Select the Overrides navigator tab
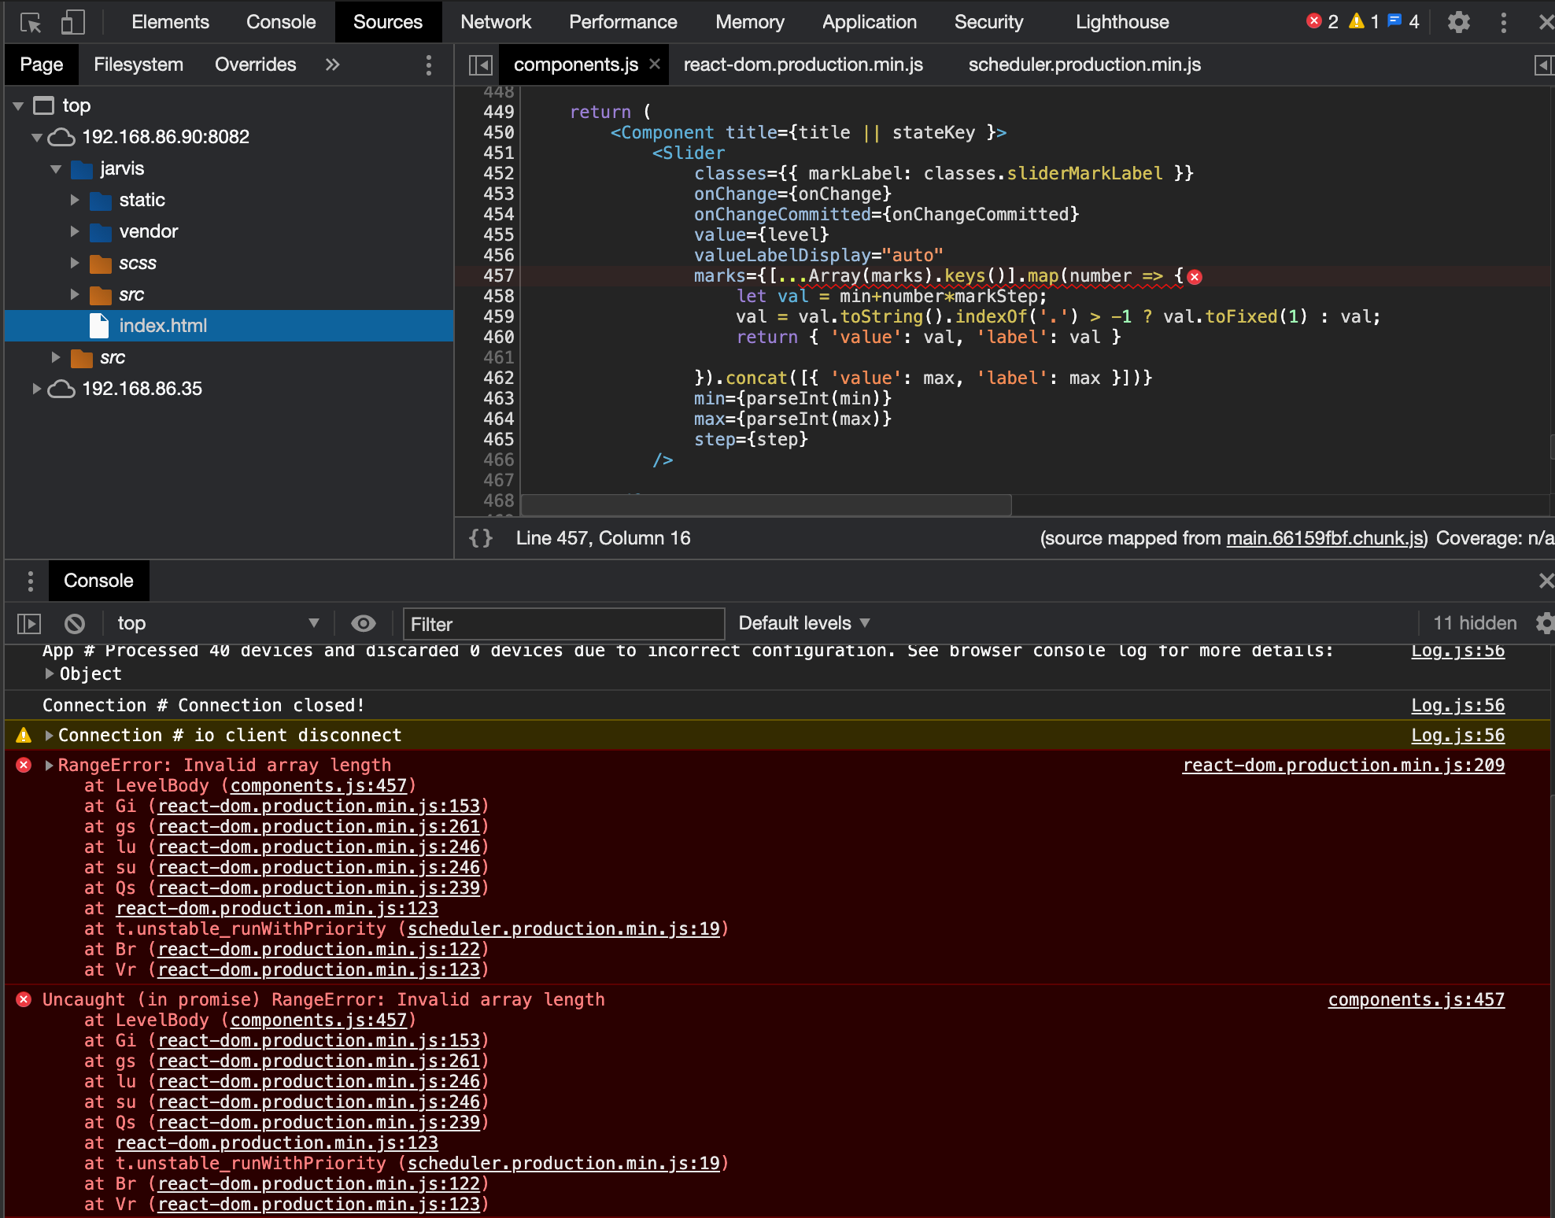 [255, 65]
